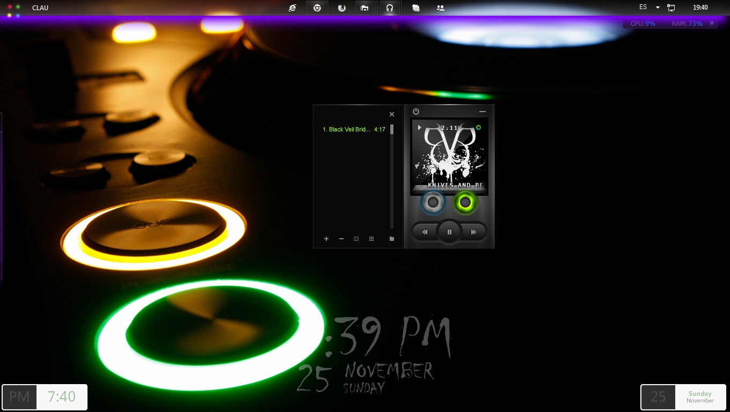The height and width of the screenshot is (412, 730).
Task: Click the CPU: 9% meter reading
Action: pos(643,24)
